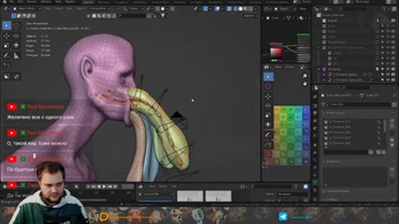Image resolution: width=399 pixels, height=224 pixels.
Task: Collapse the Vertex Groups panel
Action: tap(324, 113)
